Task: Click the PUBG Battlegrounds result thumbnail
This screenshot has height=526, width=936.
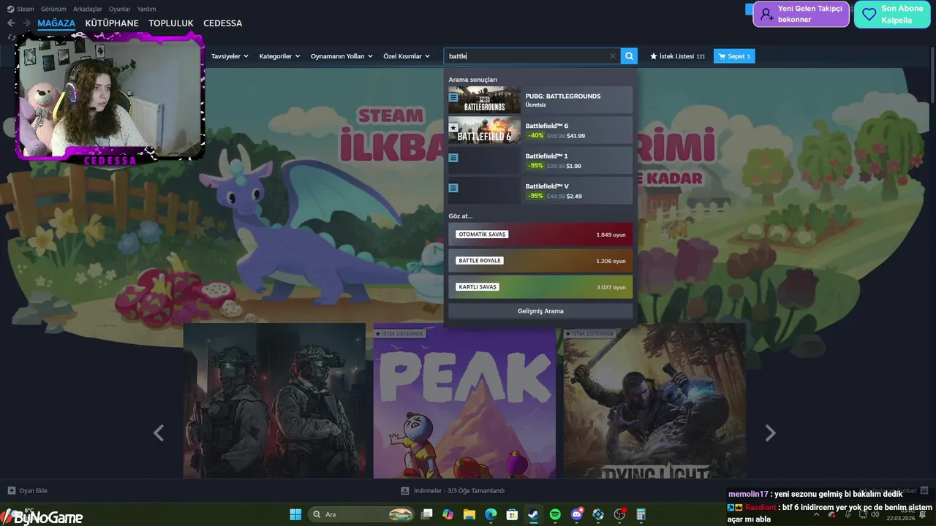Action: point(484,100)
